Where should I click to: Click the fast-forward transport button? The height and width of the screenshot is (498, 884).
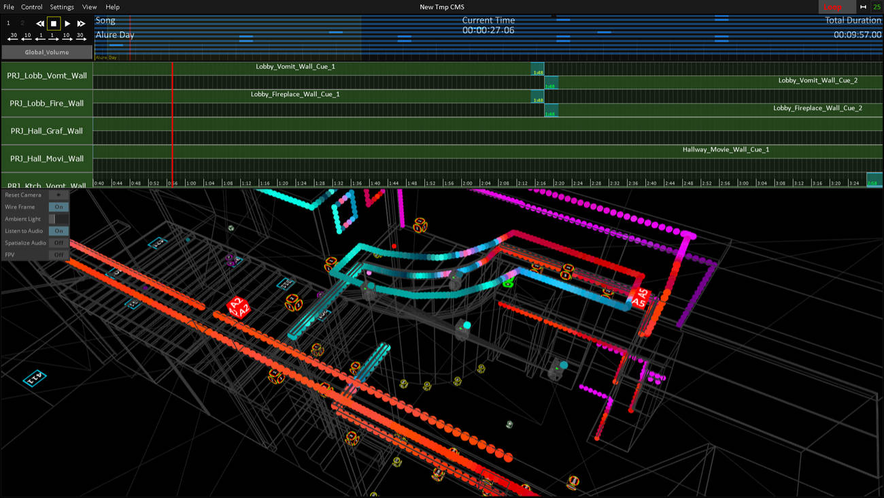pyautogui.click(x=81, y=23)
